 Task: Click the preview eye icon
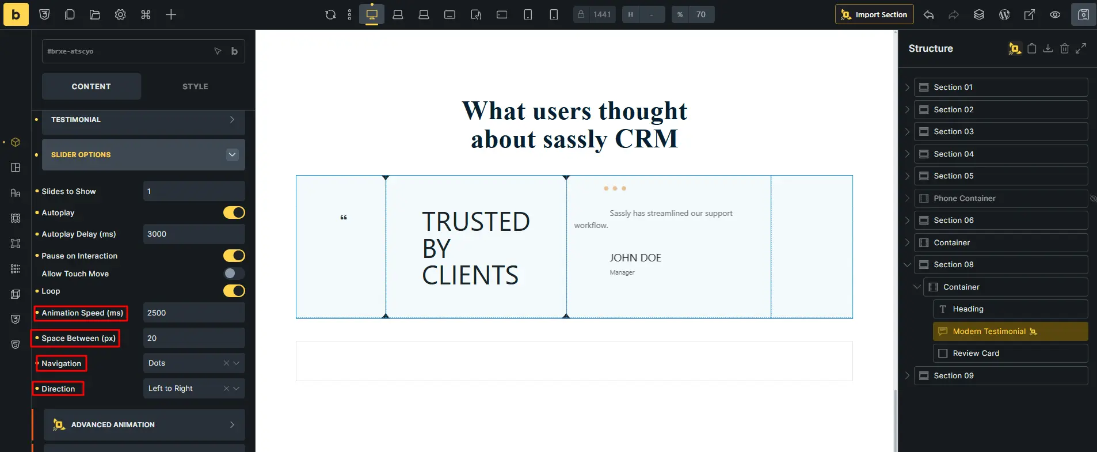[x=1055, y=14]
